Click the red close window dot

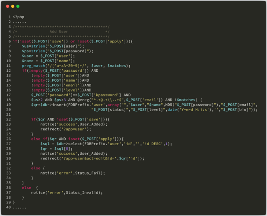7,6
